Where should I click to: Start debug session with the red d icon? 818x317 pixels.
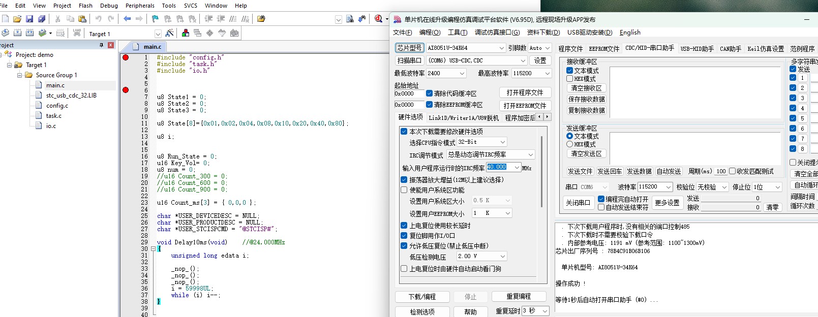(378, 19)
